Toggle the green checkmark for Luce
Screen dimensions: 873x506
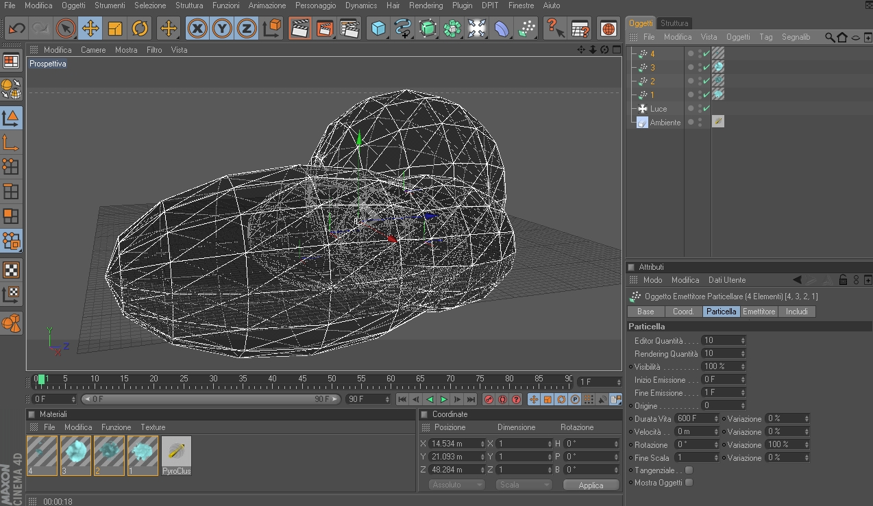(706, 109)
